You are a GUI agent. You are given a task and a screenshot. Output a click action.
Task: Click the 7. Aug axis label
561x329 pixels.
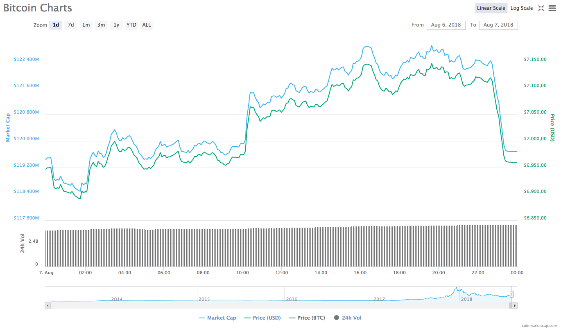pyautogui.click(x=46, y=273)
